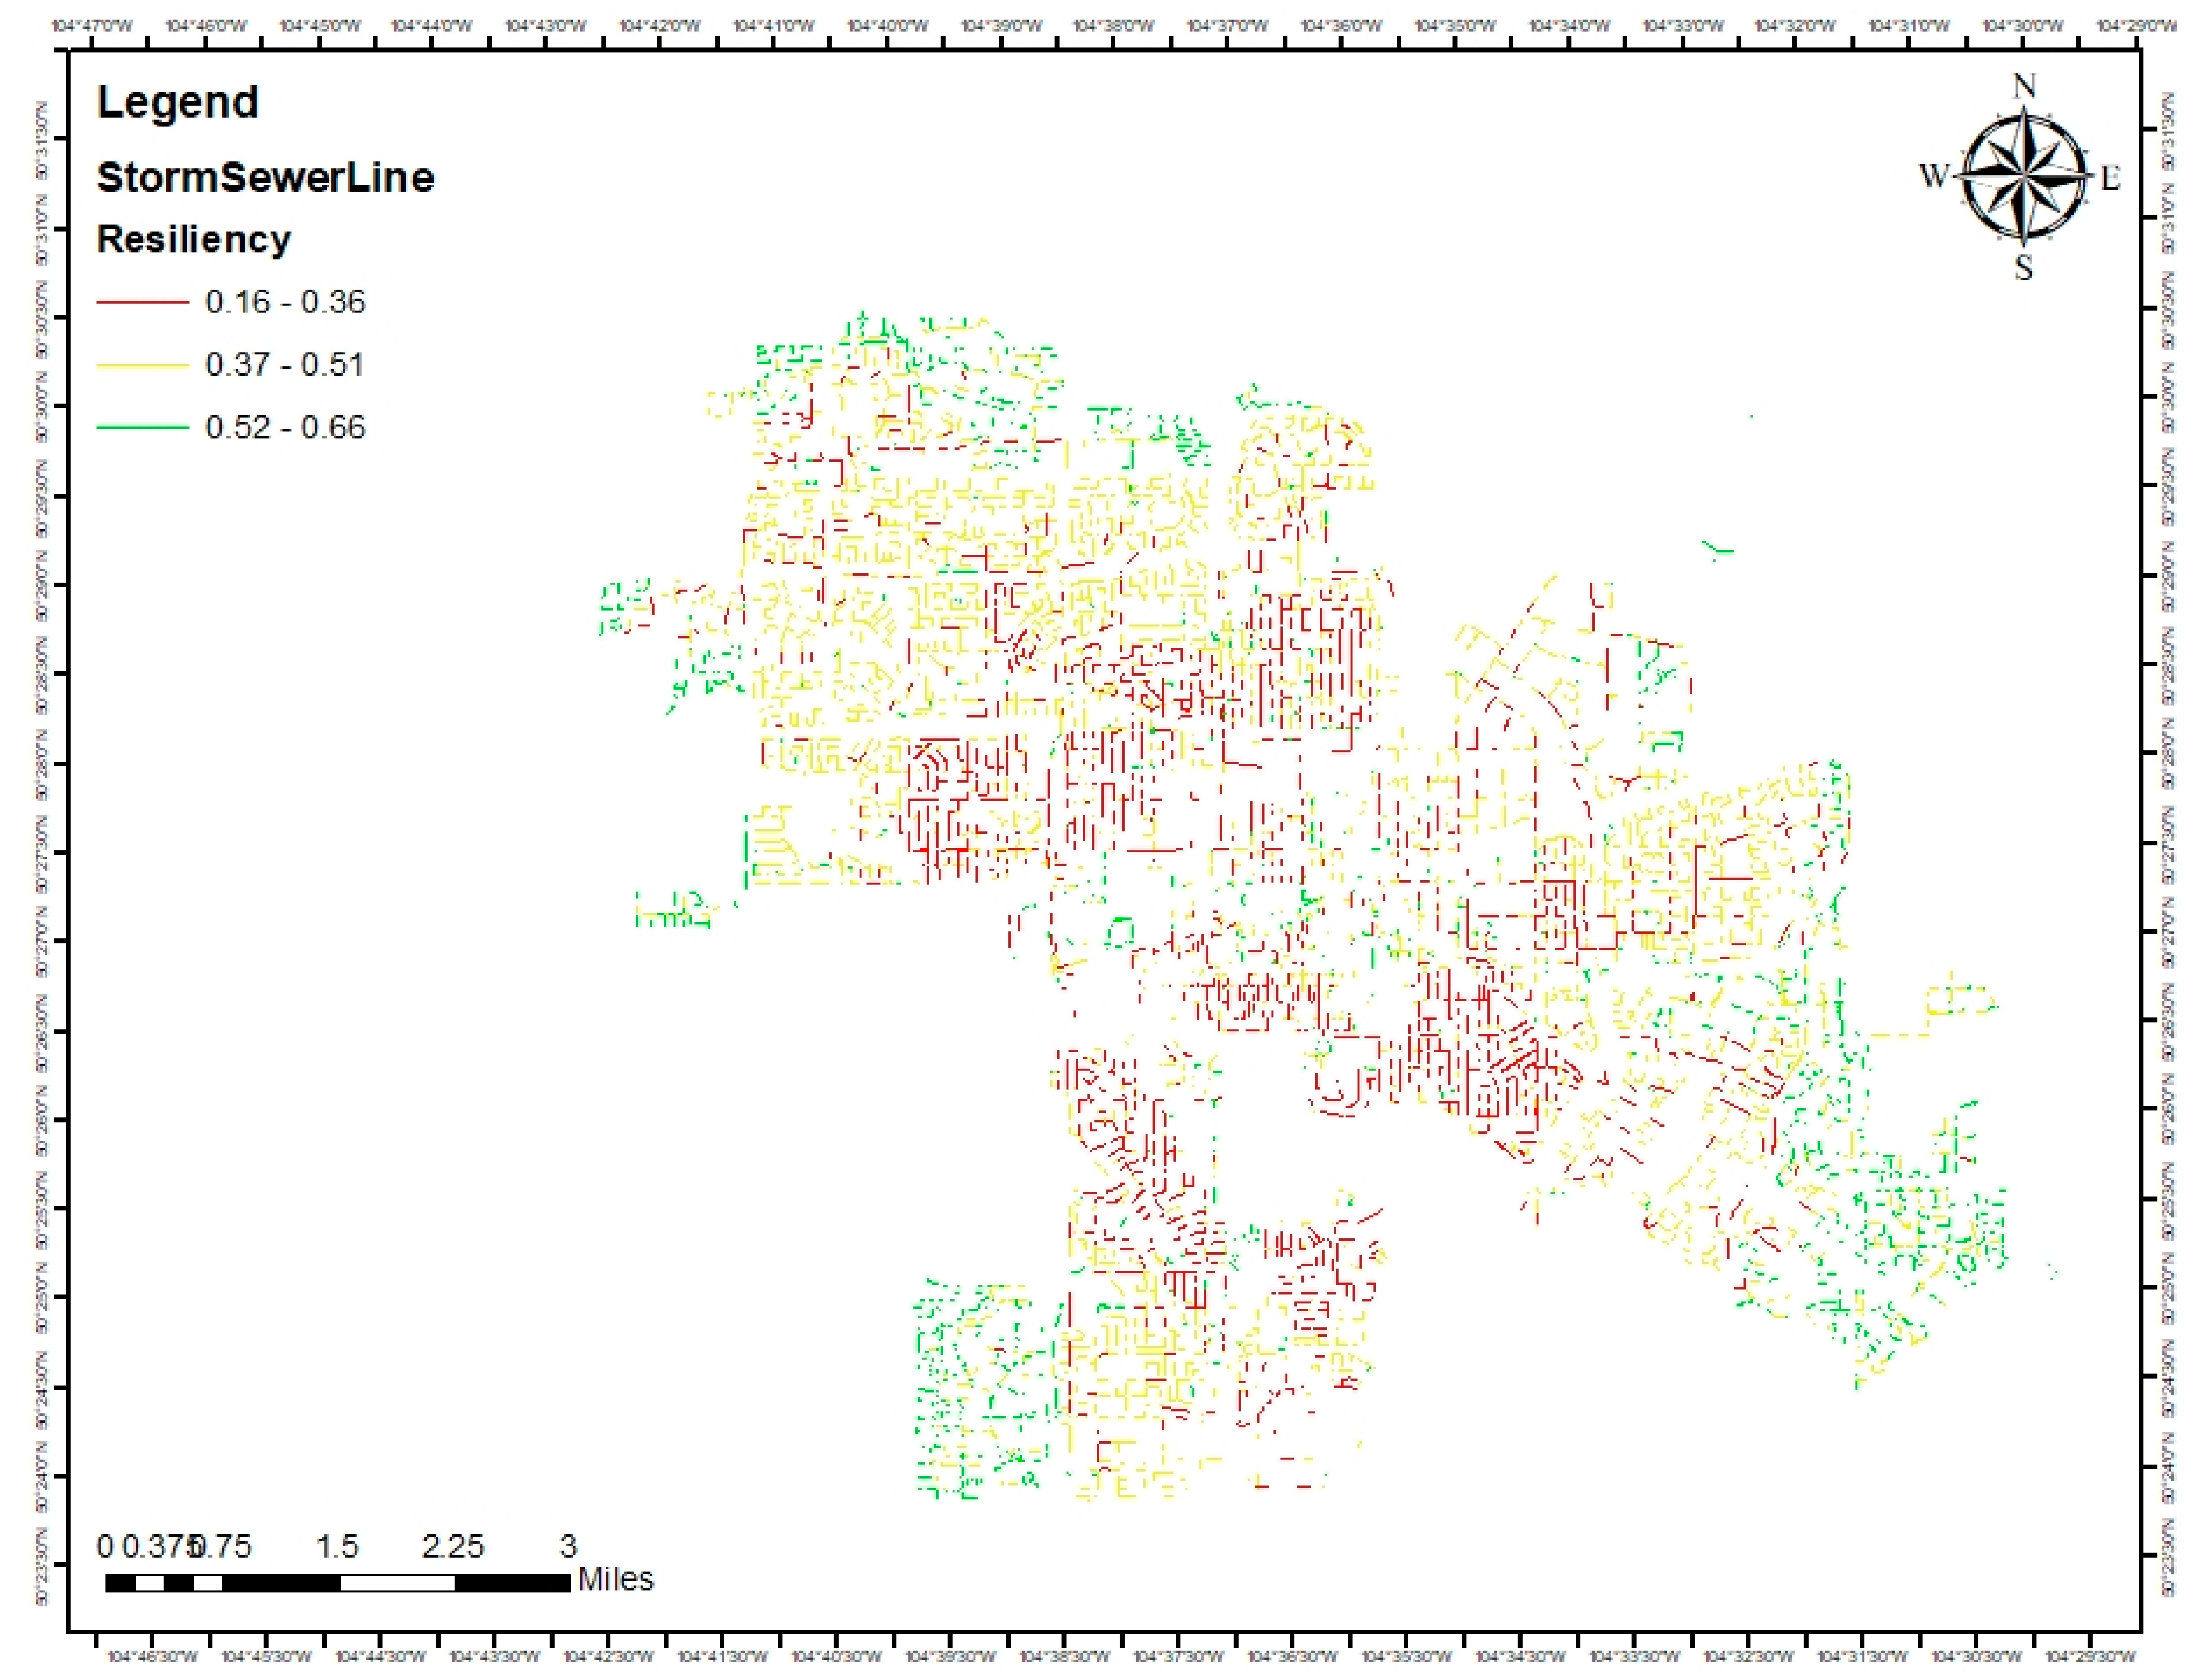The image size is (2199, 1680).
Task: Click the StormSewerLine layer name
Action: (265, 178)
